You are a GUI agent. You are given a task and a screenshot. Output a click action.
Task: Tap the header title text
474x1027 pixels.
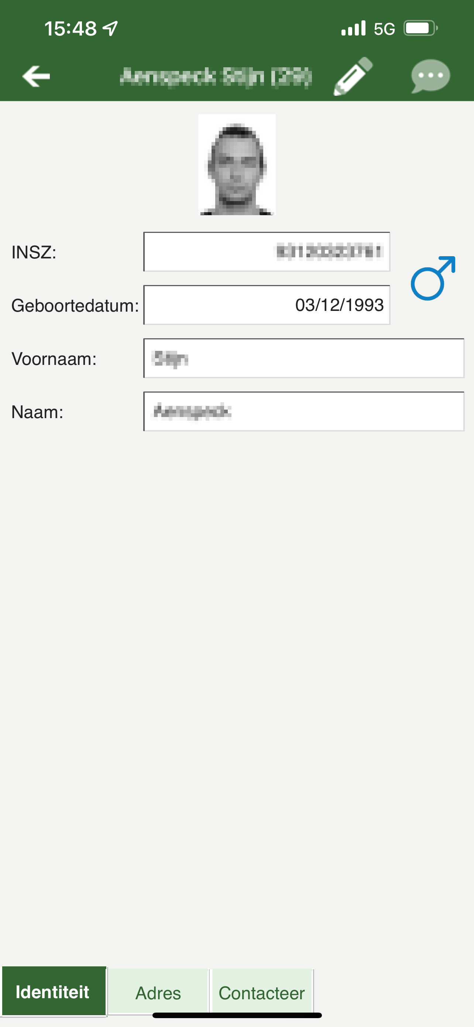tap(216, 76)
